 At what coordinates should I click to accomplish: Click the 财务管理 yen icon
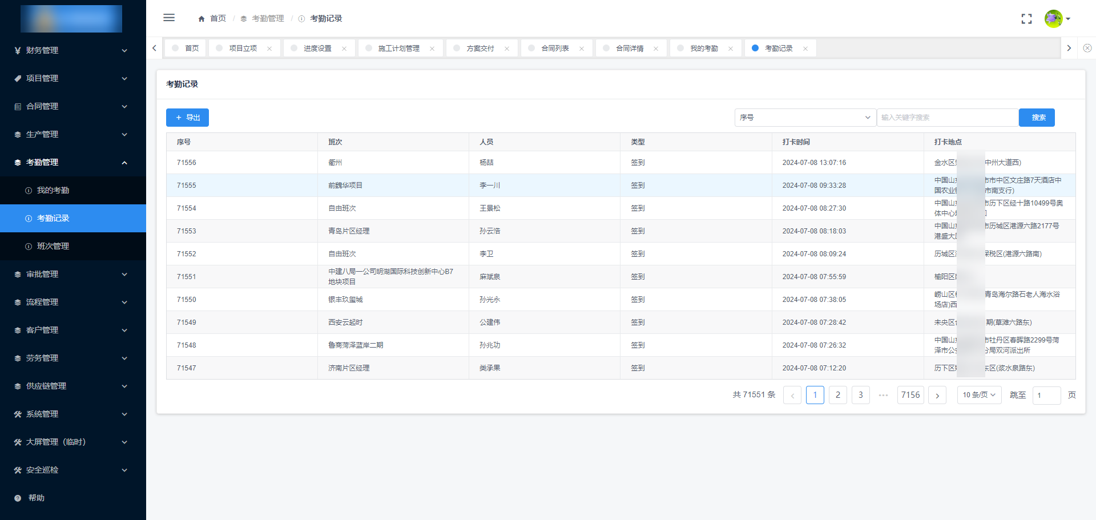click(18, 50)
